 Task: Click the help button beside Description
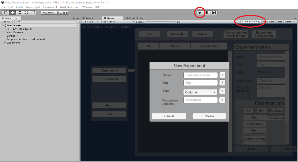(x=222, y=100)
